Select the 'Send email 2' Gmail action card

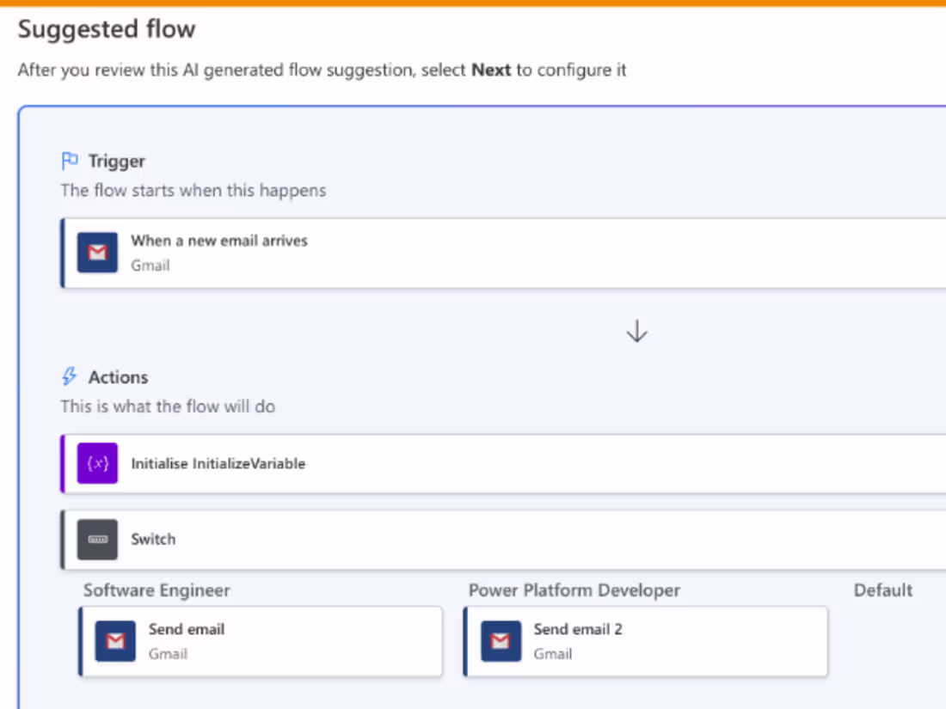tap(645, 640)
